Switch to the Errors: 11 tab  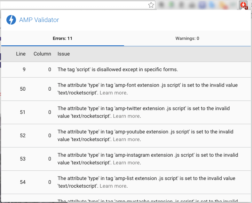[x=62, y=38]
